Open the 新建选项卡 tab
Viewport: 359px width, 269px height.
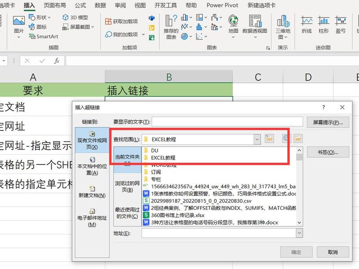262,5
